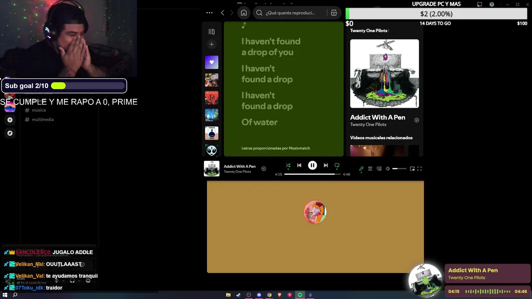Viewport: 532px width, 299px height.
Task: Open the play queue
Action: click(x=370, y=169)
